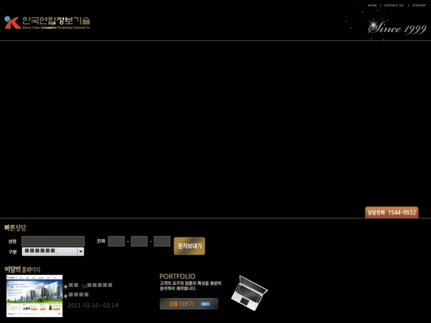Click the 2011.02.10~02.14 date text
The height and width of the screenshot is (323, 431).
click(93, 305)
